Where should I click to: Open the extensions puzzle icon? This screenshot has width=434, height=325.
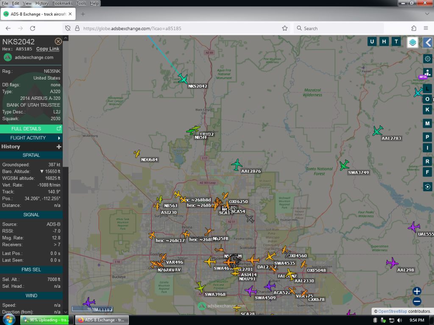pos(414,28)
